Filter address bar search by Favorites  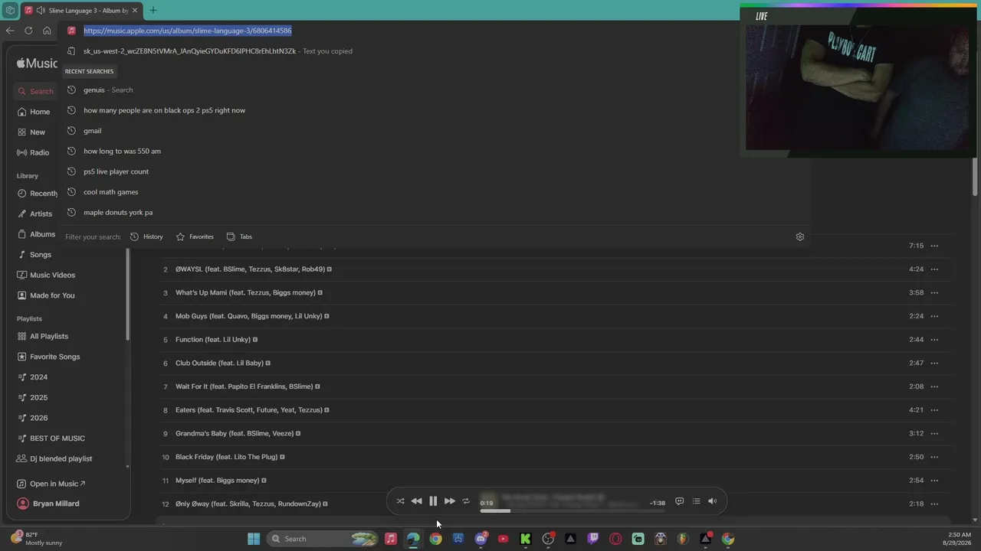tap(195, 236)
